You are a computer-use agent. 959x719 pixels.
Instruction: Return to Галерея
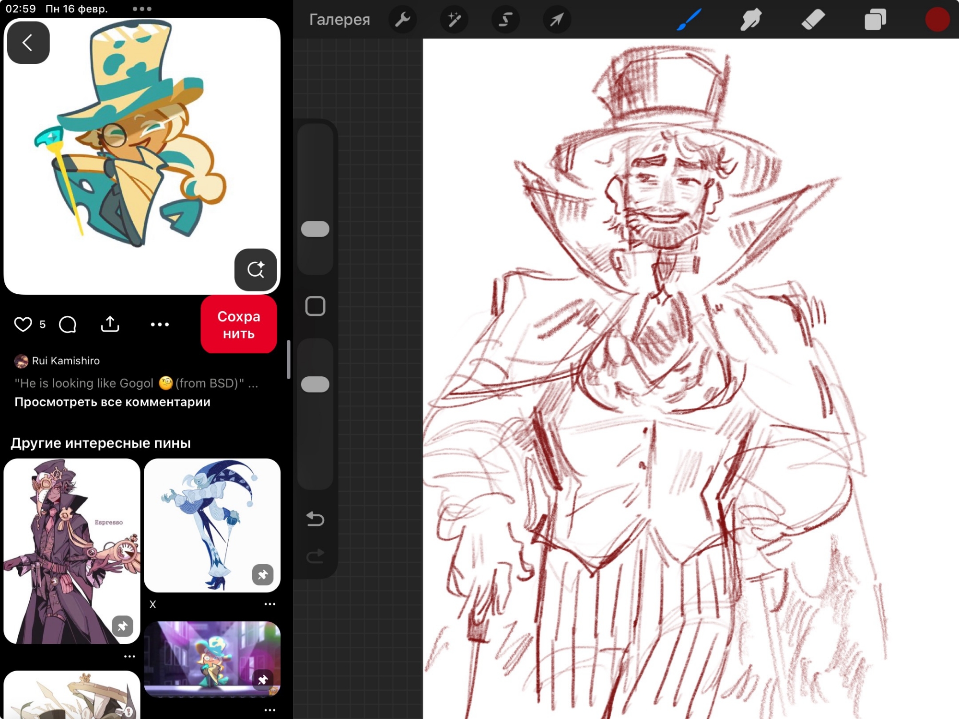pos(339,20)
